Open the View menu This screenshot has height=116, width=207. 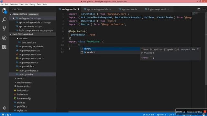(x=21, y=4)
